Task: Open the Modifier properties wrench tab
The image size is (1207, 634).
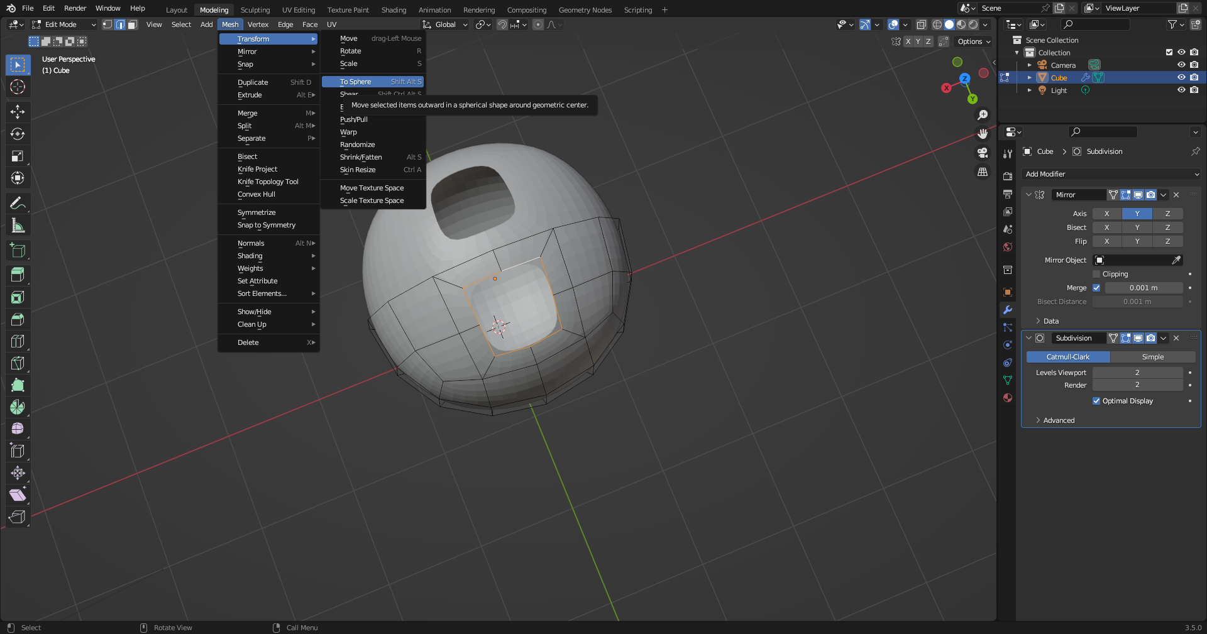Action: point(1008,310)
